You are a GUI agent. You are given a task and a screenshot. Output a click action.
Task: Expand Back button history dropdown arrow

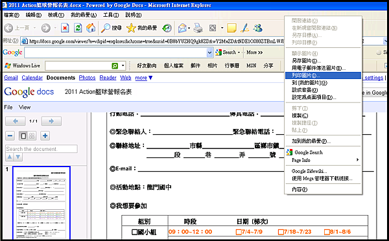point(35,28)
